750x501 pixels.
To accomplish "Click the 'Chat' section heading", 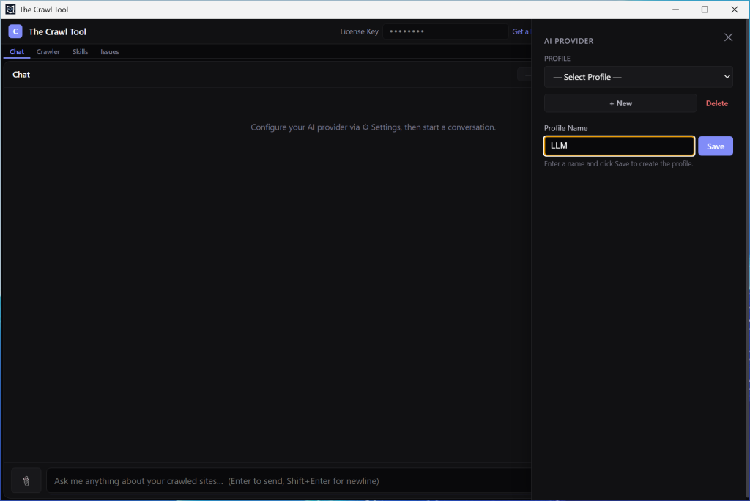I will point(21,75).
